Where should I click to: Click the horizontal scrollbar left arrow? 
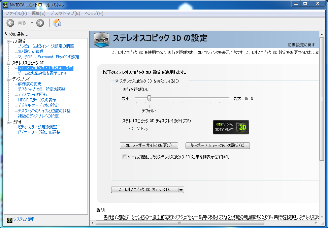(93, 223)
